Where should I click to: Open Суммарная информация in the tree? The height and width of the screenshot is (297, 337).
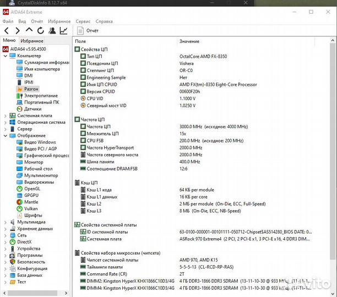(43, 62)
